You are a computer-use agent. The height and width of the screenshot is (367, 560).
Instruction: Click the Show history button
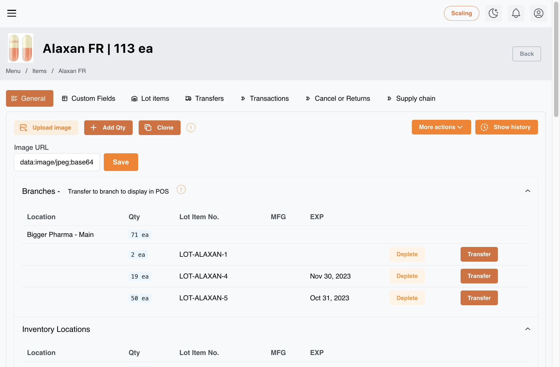pyautogui.click(x=506, y=127)
